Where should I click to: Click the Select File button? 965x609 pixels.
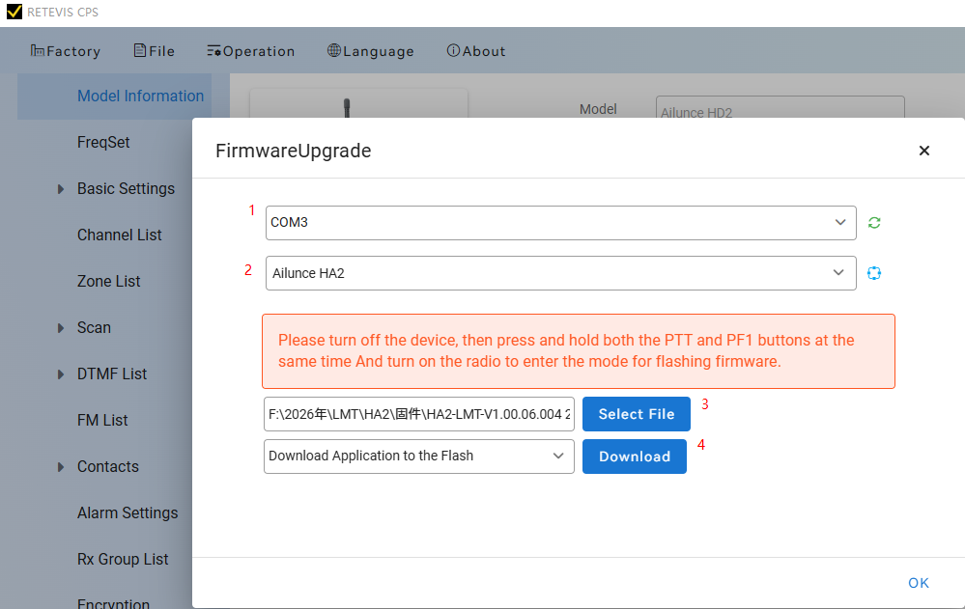point(637,414)
